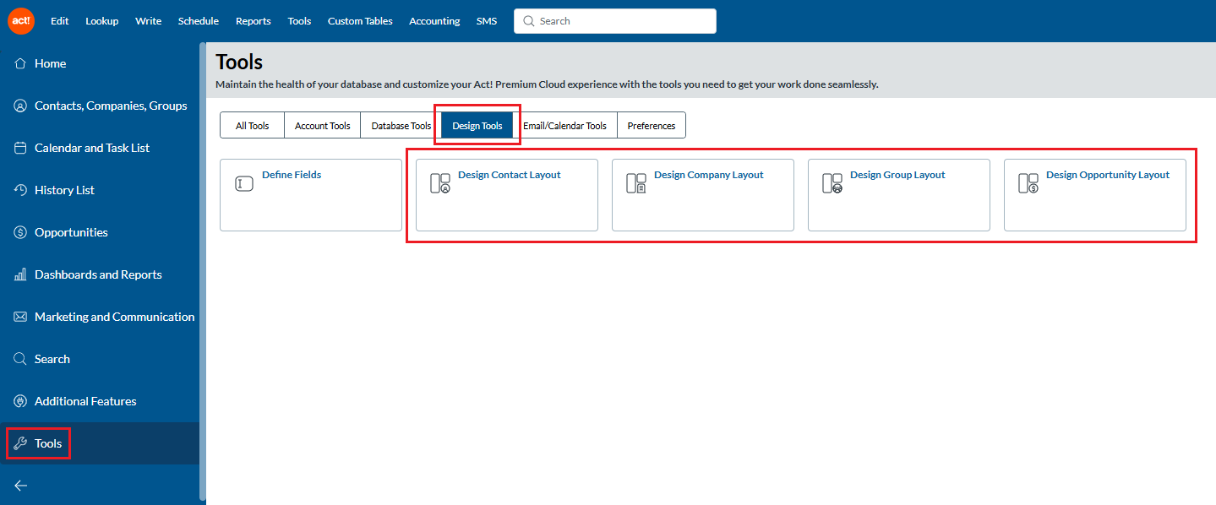Open Dashboards and Reports
Image resolution: width=1216 pixels, height=505 pixels.
coord(100,274)
